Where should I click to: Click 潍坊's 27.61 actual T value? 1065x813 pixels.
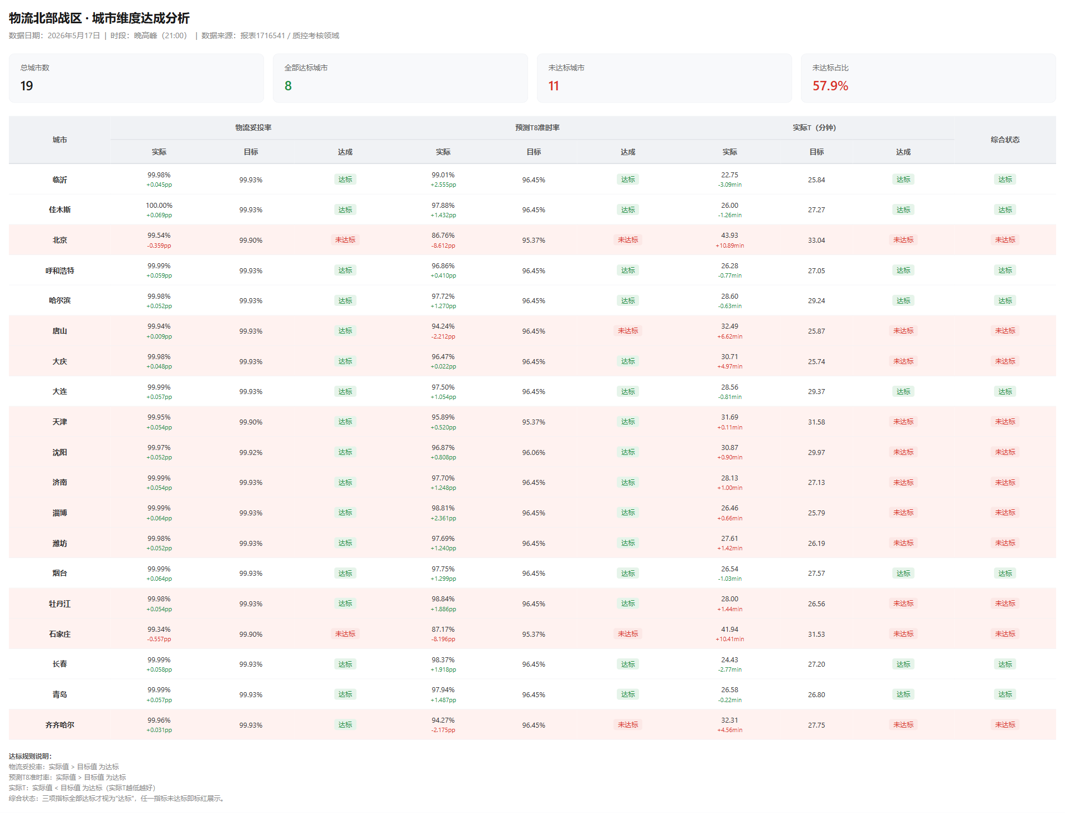click(x=730, y=539)
